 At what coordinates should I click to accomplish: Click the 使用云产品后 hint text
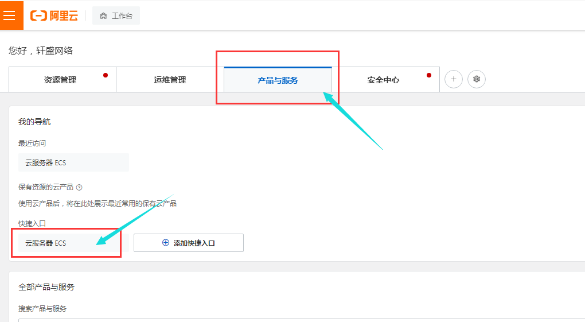point(97,204)
